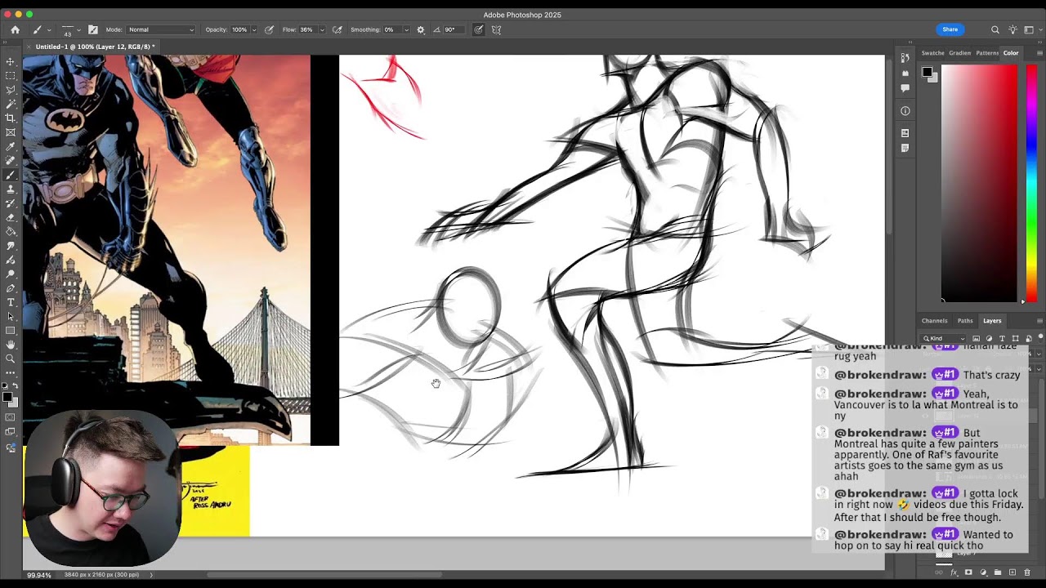Screen dimensions: 1046x588
Task: Toggle symmetry butterfly options
Action: (x=496, y=29)
